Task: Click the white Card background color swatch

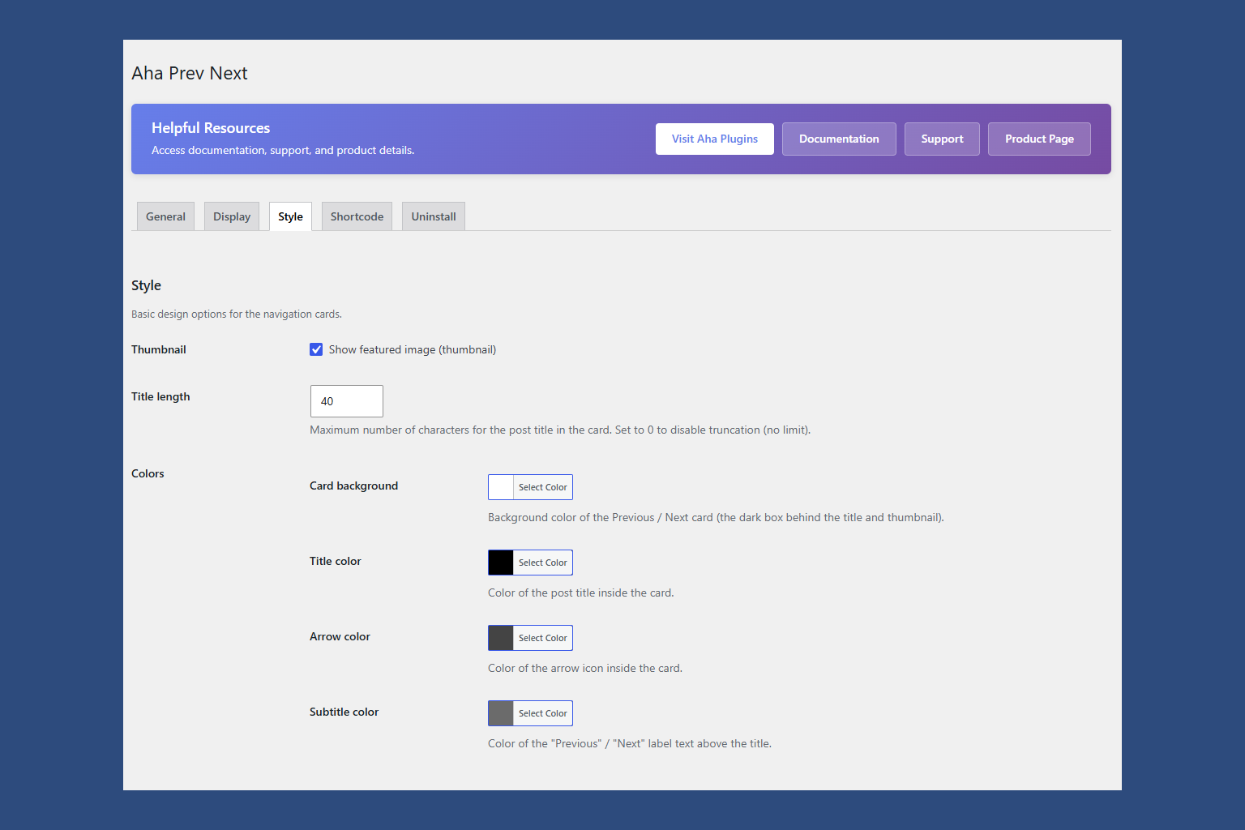Action: pos(501,487)
